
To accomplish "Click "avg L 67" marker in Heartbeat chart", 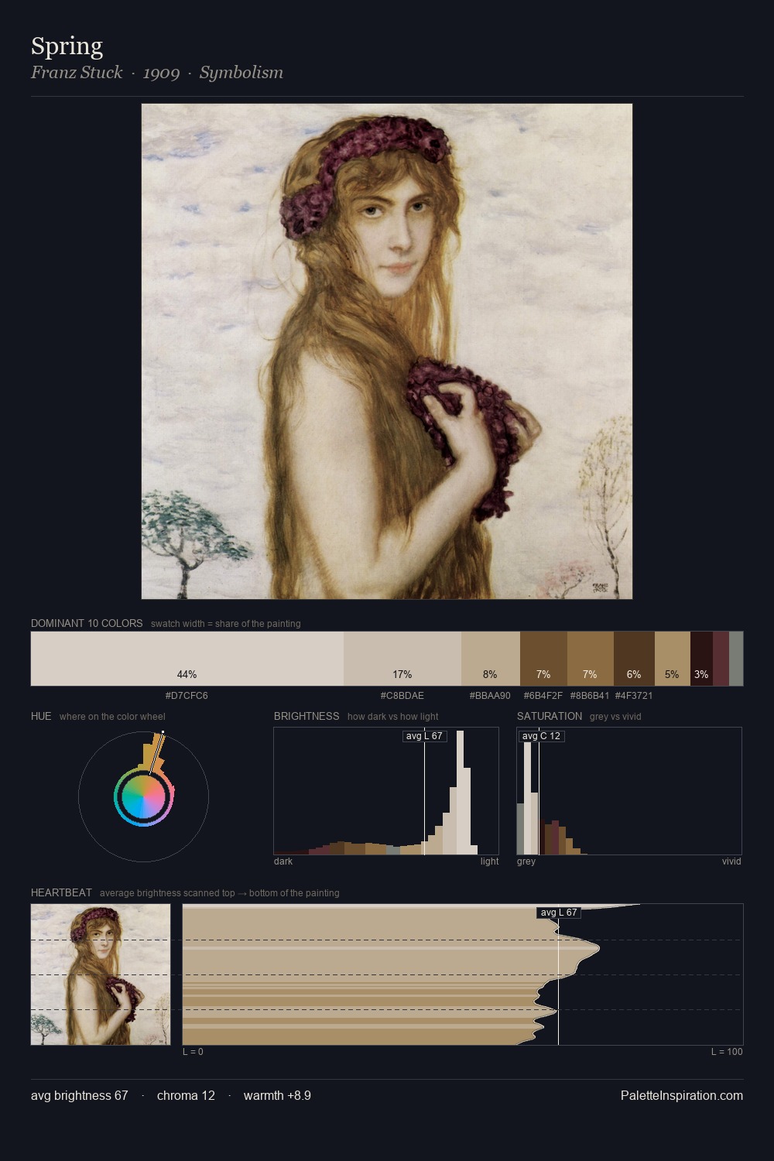I will tap(558, 913).
